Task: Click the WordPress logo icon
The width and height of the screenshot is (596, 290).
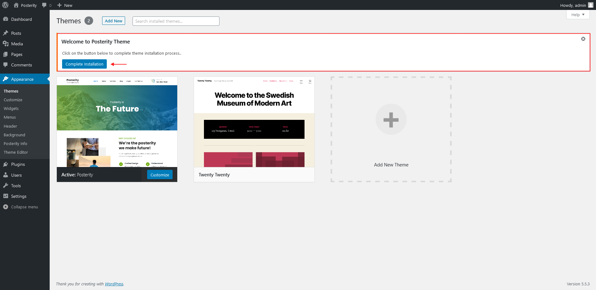Action: 5,5
